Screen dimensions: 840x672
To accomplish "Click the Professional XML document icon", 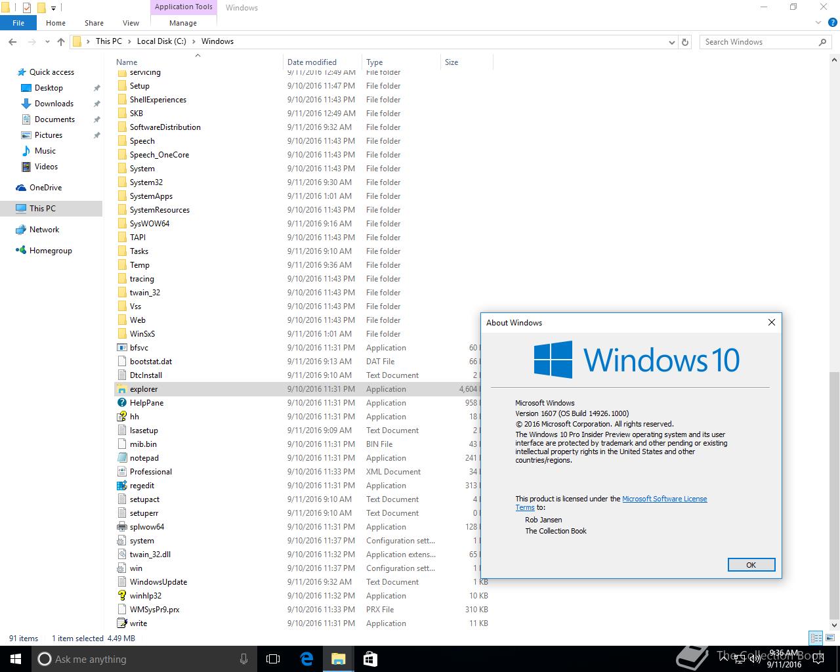I will pos(121,472).
